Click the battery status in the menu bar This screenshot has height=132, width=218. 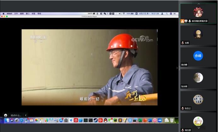[x=130, y=14]
